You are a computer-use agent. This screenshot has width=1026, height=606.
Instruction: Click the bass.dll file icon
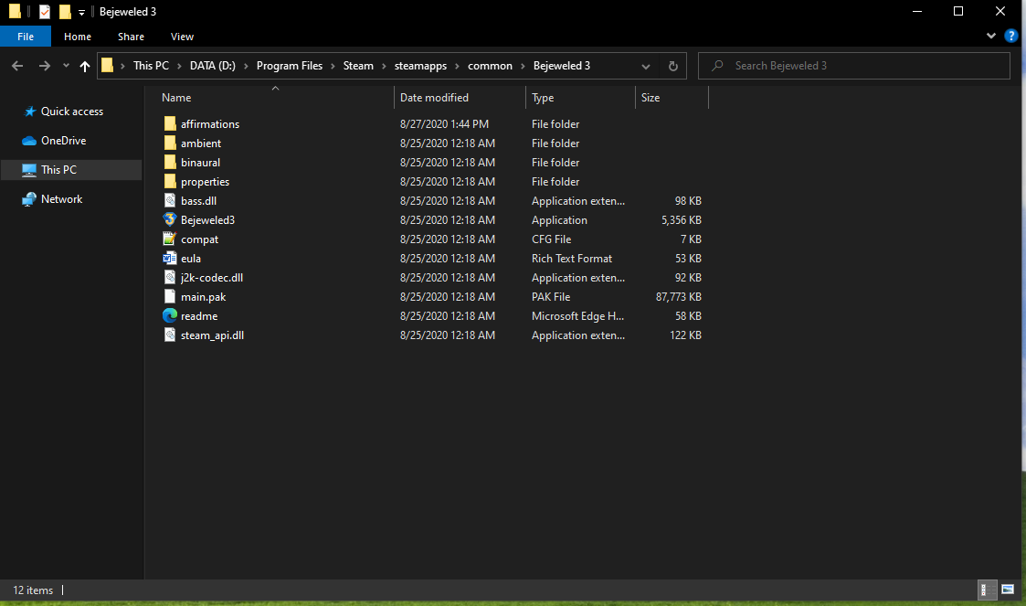click(169, 201)
